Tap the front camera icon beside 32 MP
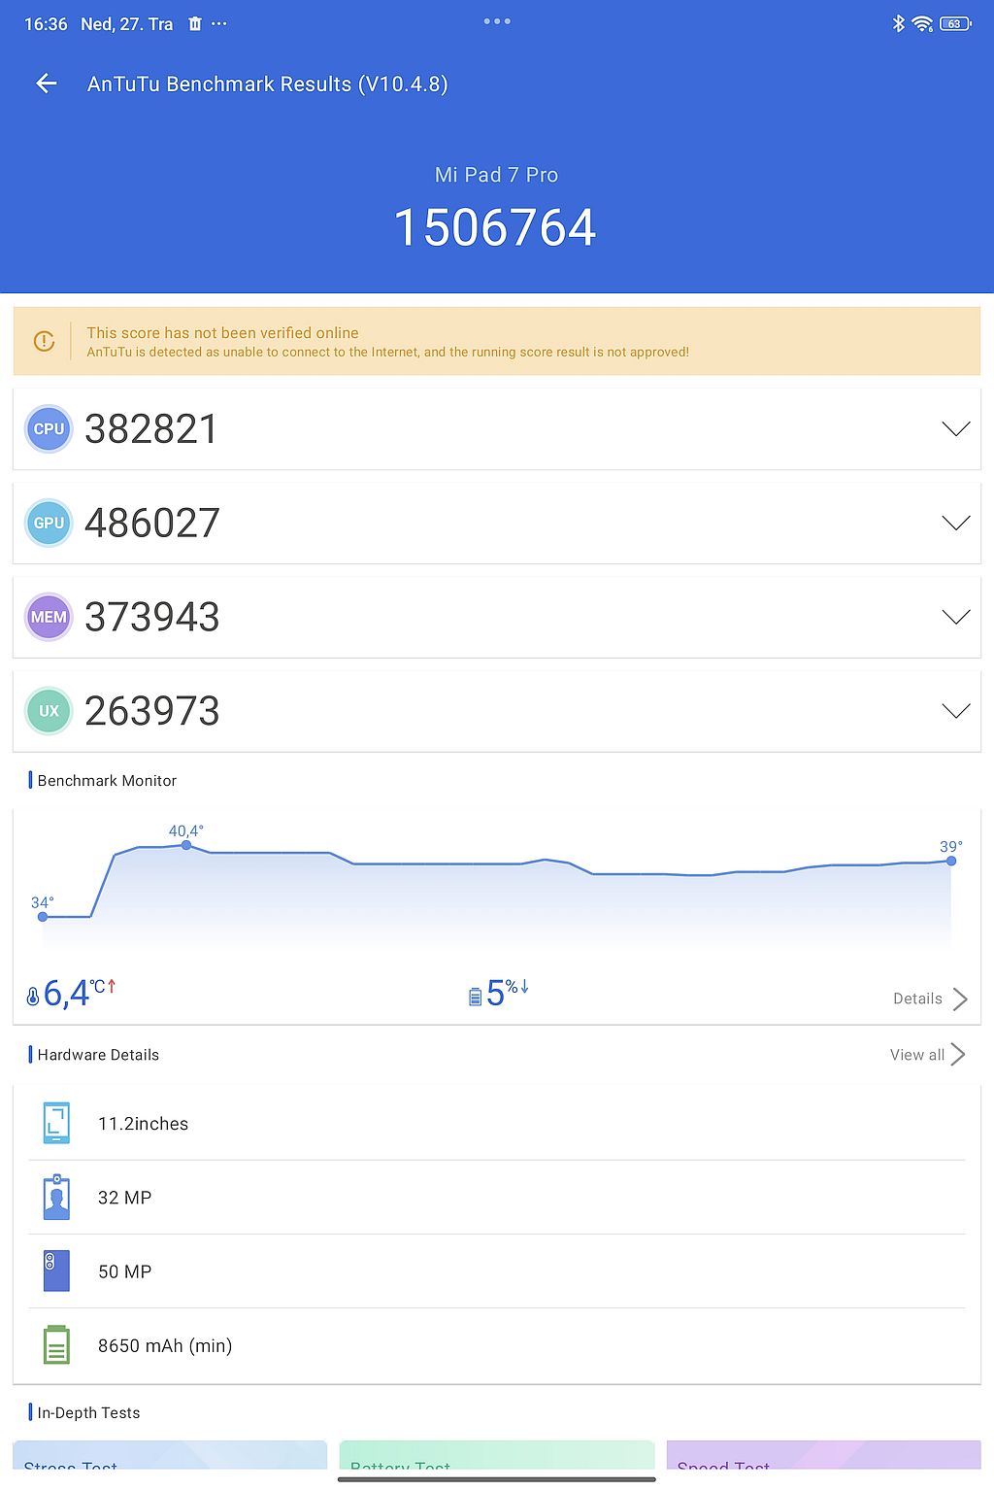 point(56,1197)
